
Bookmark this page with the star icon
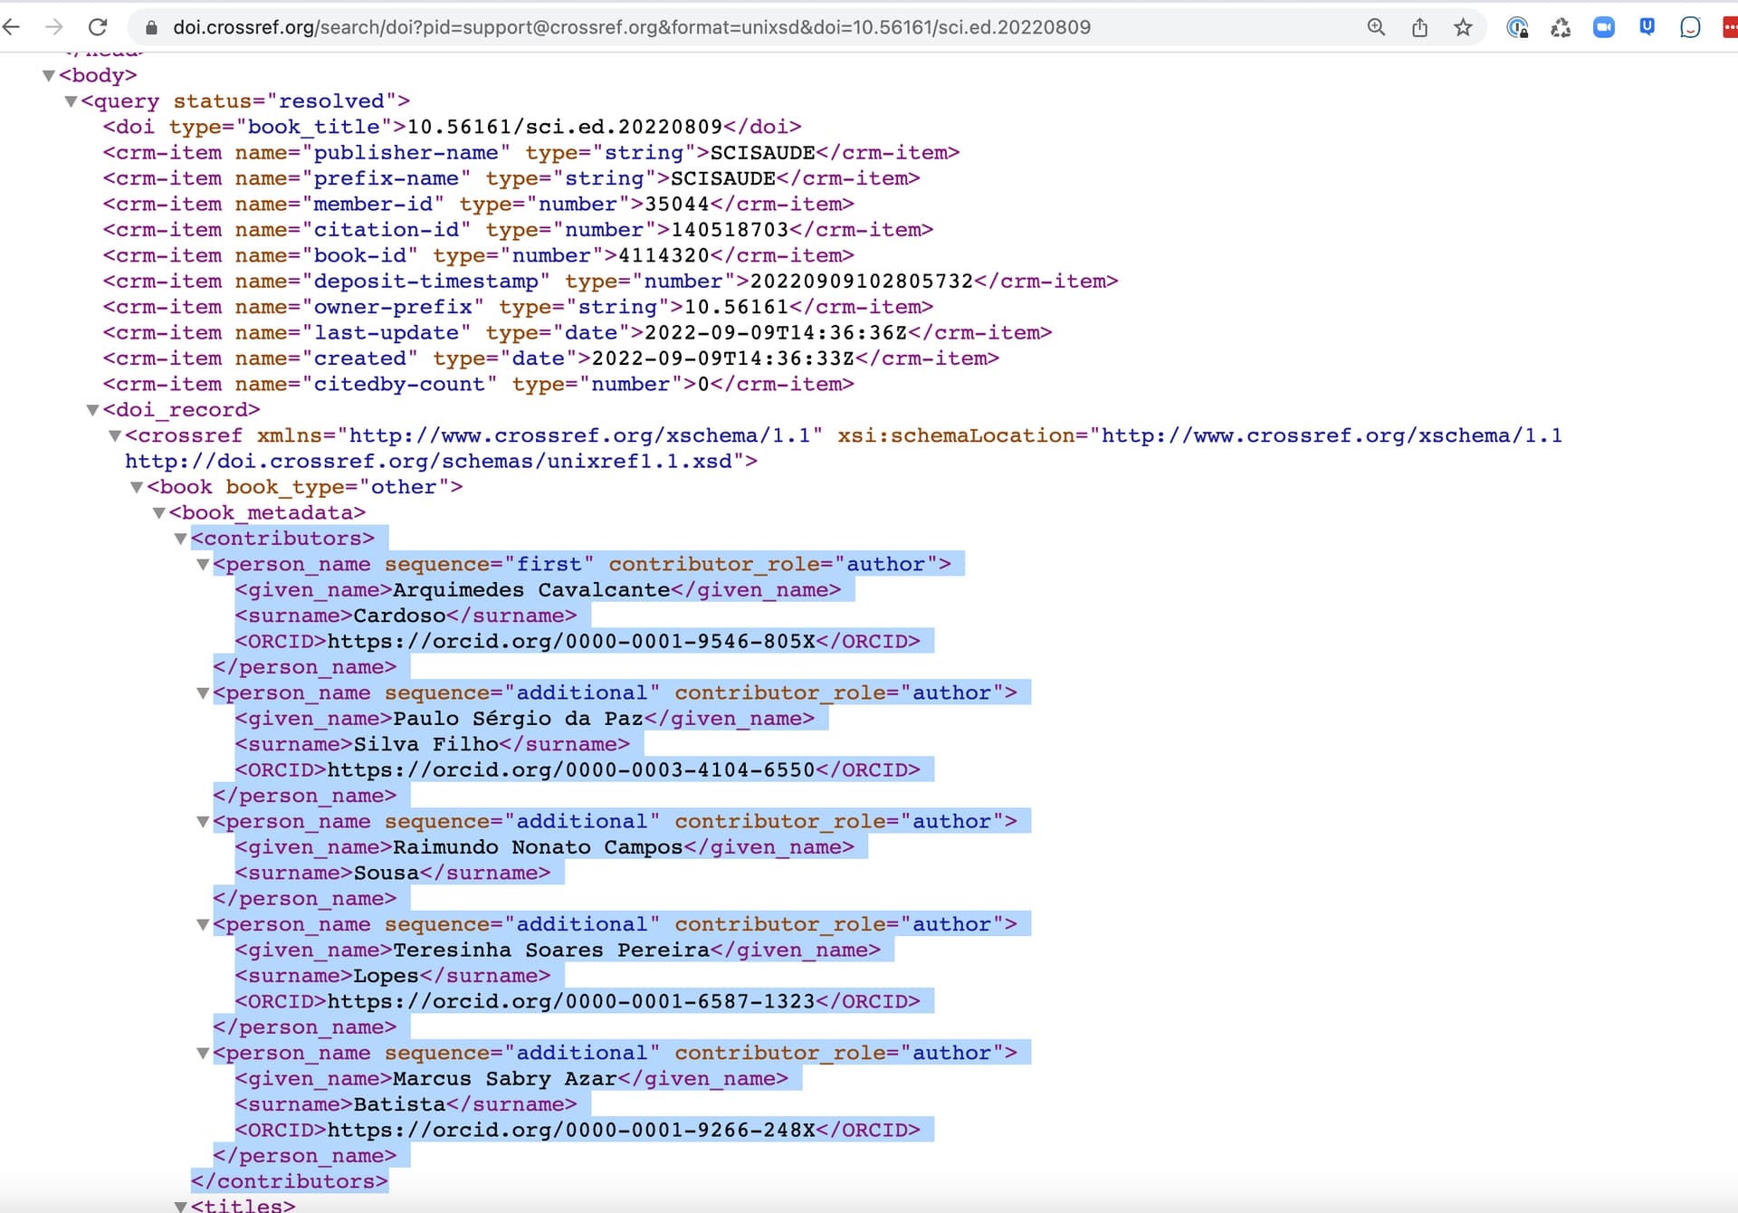click(x=1463, y=27)
